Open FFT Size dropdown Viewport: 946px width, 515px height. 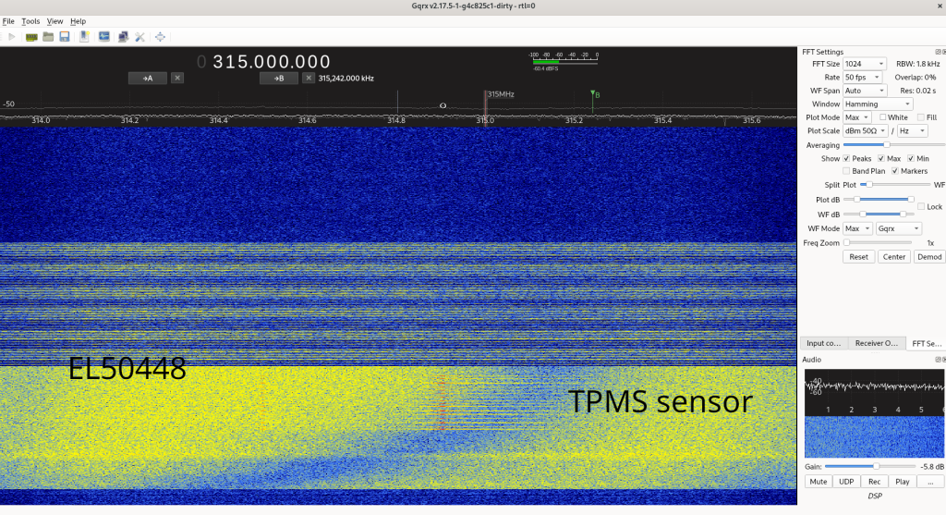coord(864,64)
